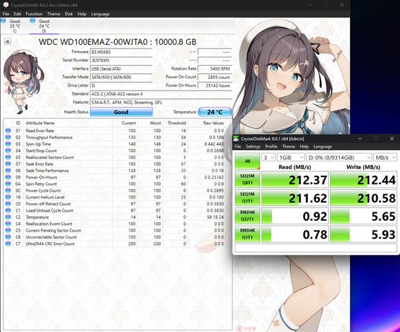Open Theme menu in CrystalDiskMark
The width and height of the screenshot is (400, 332).
(289, 147)
